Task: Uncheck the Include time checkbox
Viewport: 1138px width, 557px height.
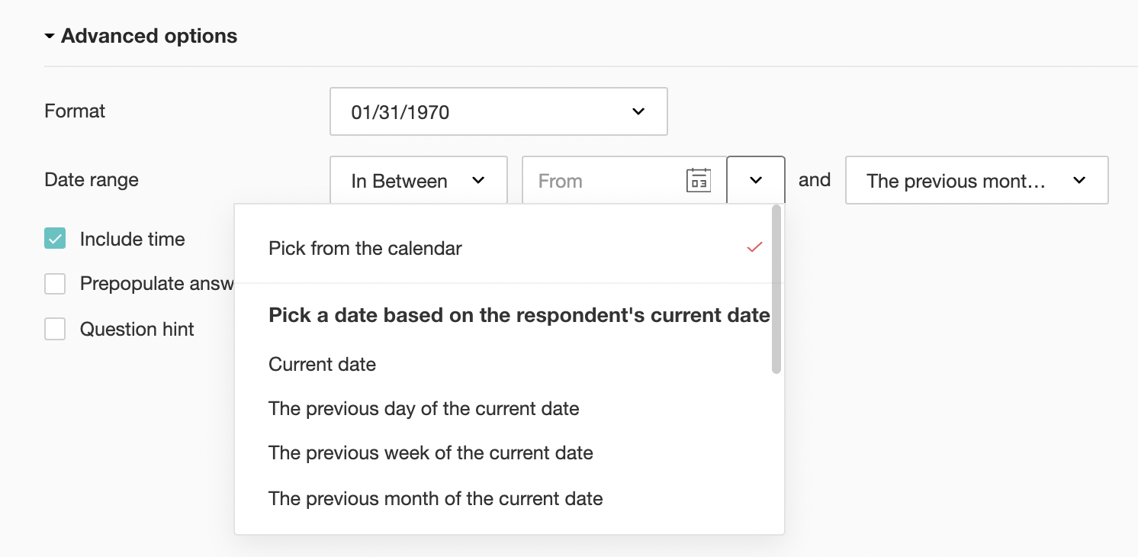Action: [x=55, y=239]
